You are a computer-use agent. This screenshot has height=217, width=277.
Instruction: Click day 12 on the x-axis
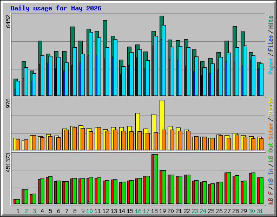105,211
